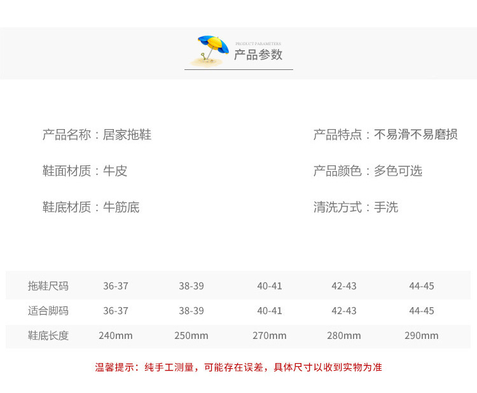Image resolution: width=477 pixels, height=393 pixels.
Task: Click the 270mm sole length cell
Action: [x=270, y=336]
